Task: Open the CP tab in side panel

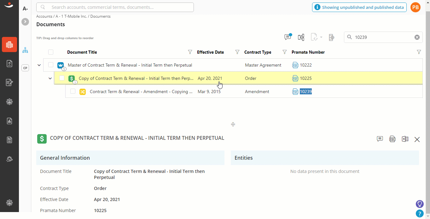Action: point(25,68)
